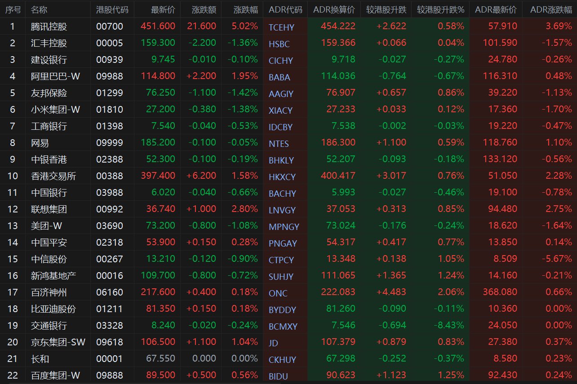Select the ADR ticker BYDDY

tap(282, 310)
